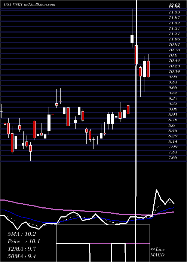Screen dimensions: 187x262
Task: Click the 7.68 price axis label
Action: pyautogui.click(x=173, y=158)
